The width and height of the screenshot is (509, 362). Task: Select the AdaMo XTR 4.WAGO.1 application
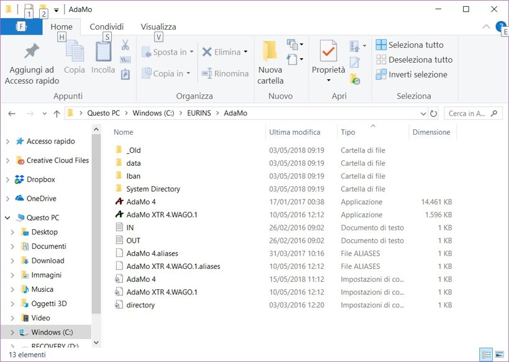pos(161,215)
